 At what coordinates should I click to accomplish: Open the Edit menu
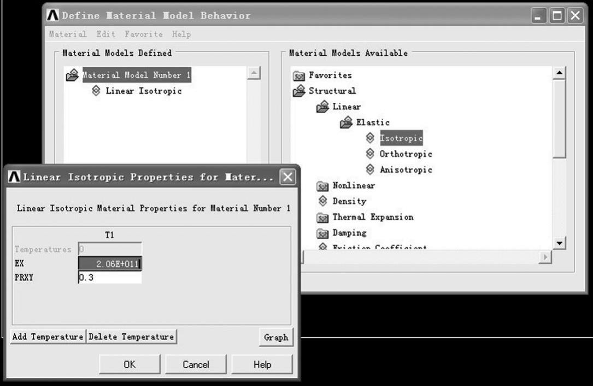click(106, 34)
